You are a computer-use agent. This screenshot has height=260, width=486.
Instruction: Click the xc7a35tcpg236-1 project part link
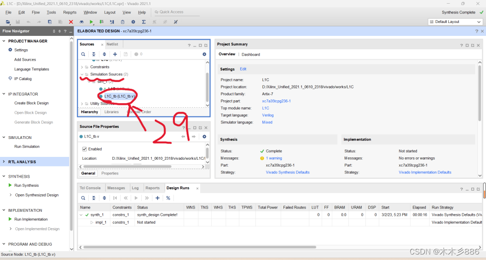[x=276, y=101]
